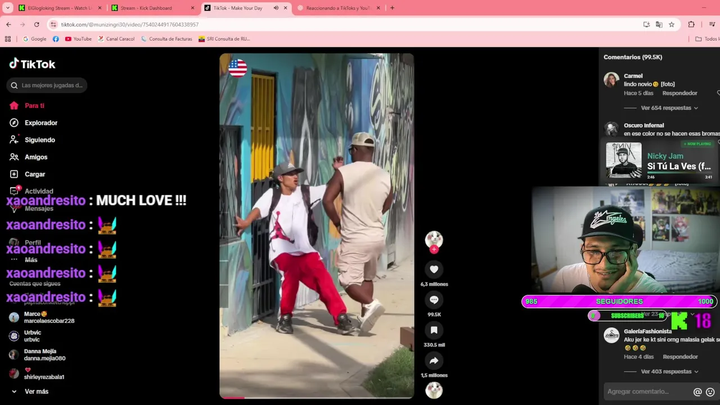Reply to Carmel's comment

pyautogui.click(x=679, y=93)
